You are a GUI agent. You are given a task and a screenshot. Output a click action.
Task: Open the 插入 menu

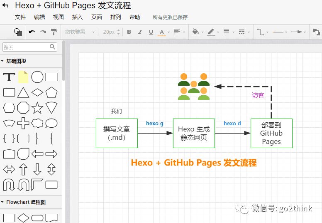click(78, 17)
